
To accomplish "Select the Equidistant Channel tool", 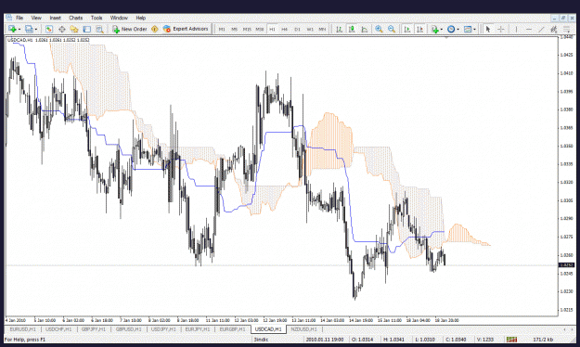I will (x=554, y=29).
